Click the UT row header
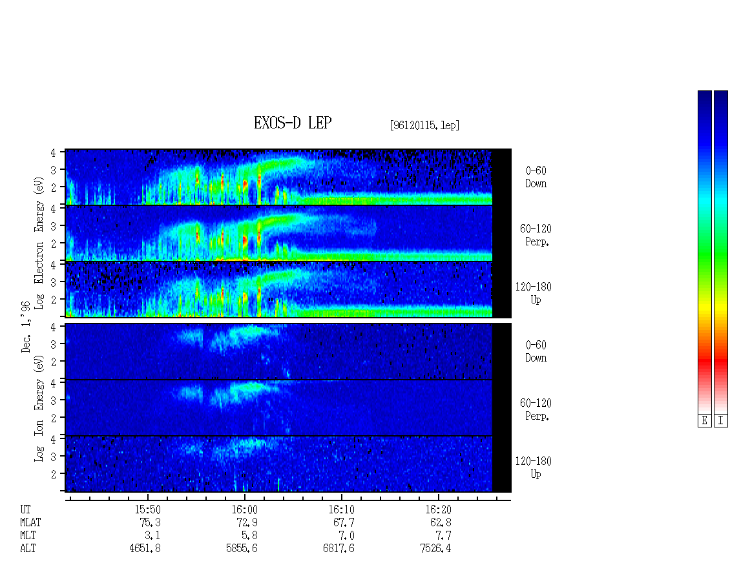The height and width of the screenshot is (565, 730). (25, 509)
